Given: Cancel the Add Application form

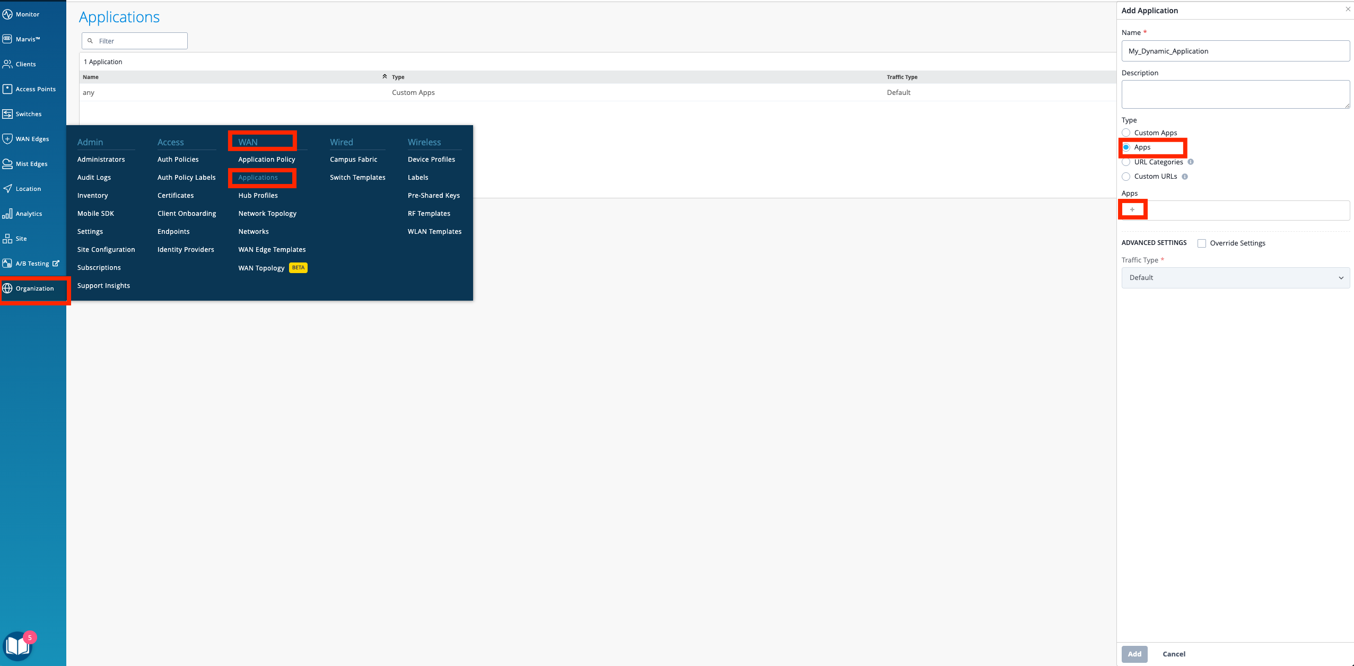Looking at the screenshot, I should (1174, 654).
